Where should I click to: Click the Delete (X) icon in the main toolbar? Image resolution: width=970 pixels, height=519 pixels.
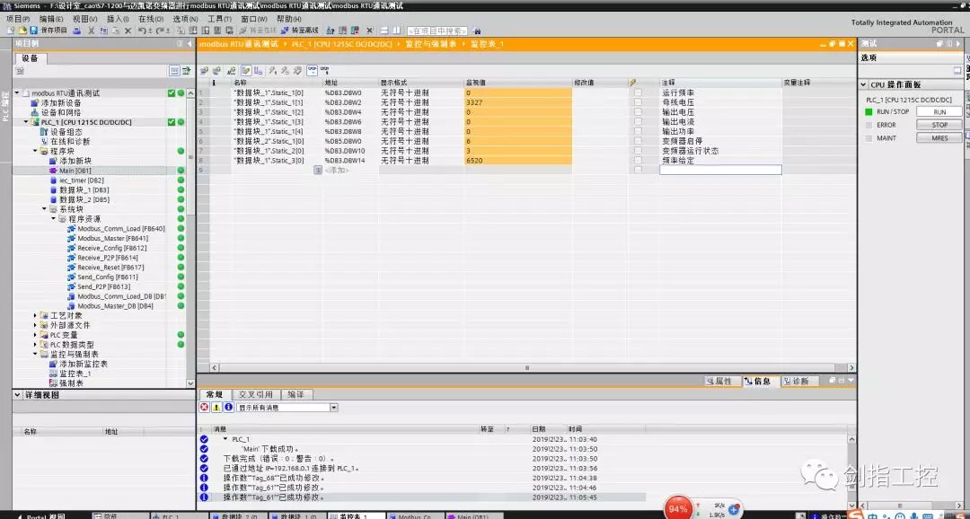pyautogui.click(x=128, y=31)
